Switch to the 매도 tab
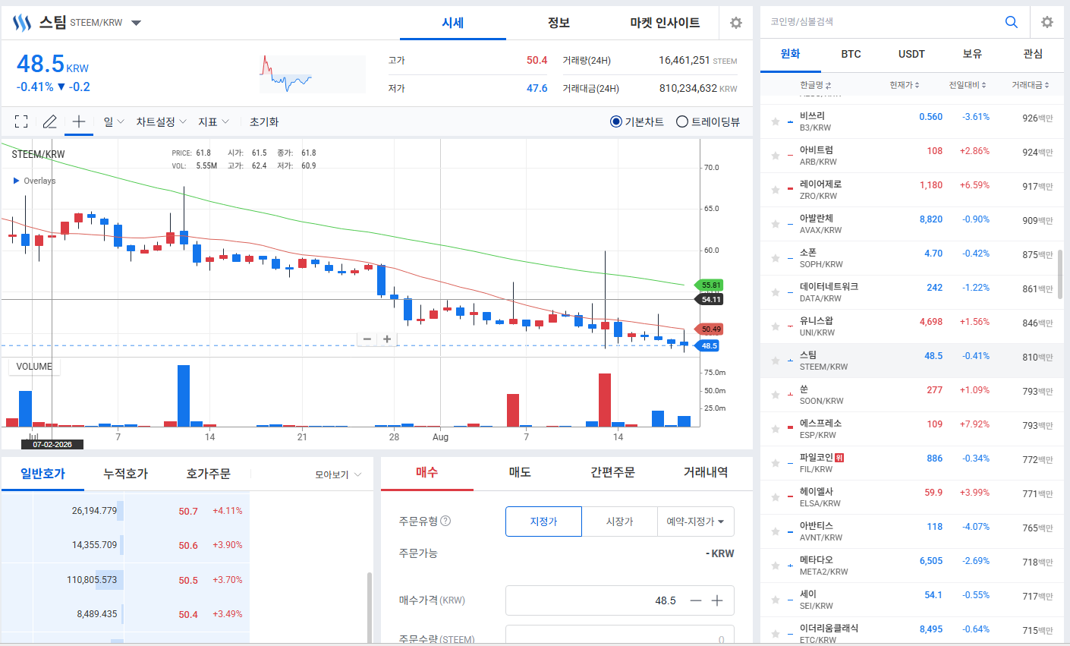Viewport: 1070px width, 646px height. point(520,472)
